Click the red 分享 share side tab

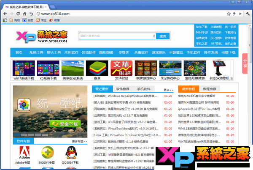(x=245, y=63)
